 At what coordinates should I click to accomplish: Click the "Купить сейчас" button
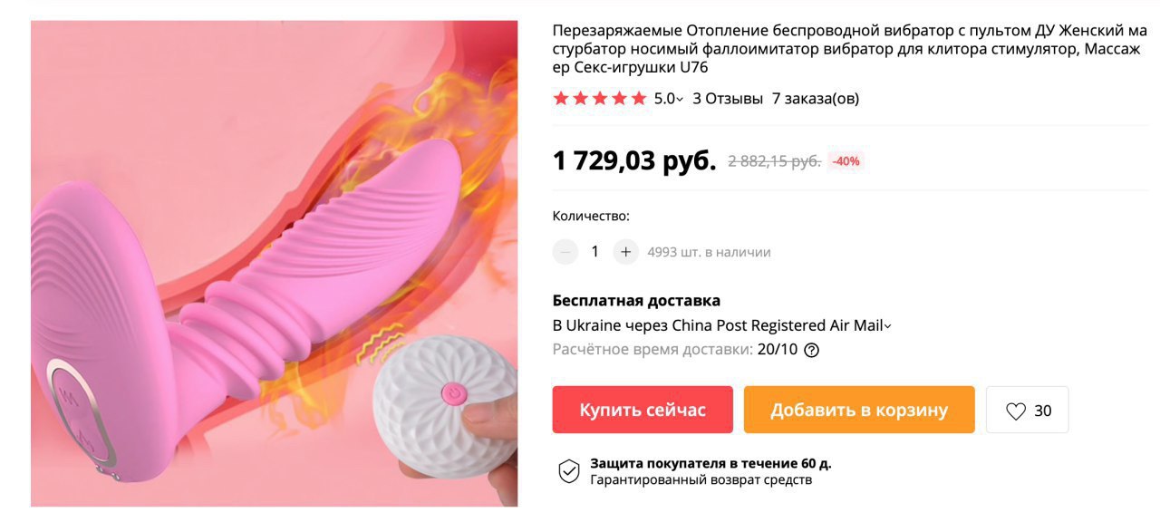point(643,410)
